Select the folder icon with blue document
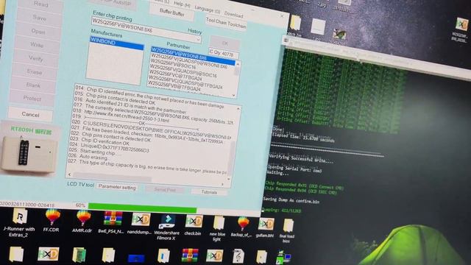471x265 pixels. coord(163,256)
